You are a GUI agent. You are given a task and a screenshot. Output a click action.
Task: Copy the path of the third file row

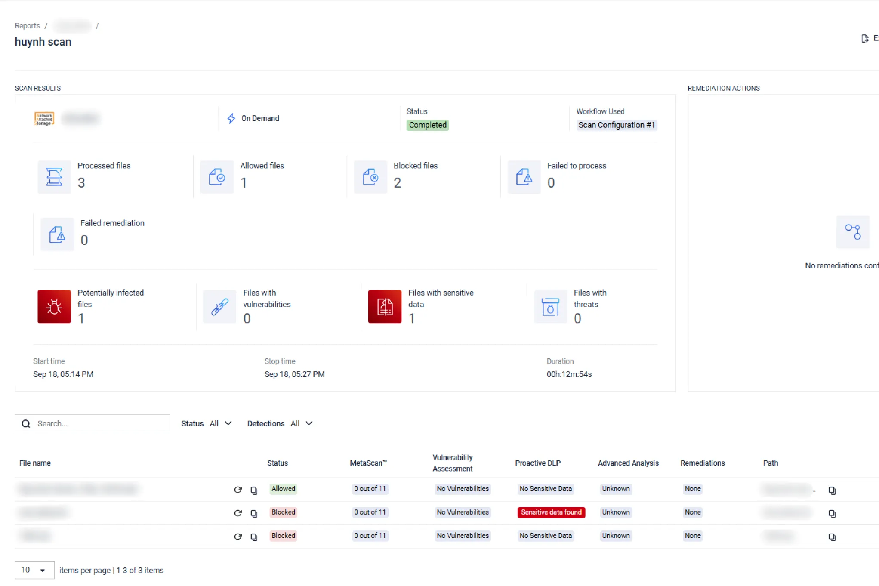click(832, 537)
